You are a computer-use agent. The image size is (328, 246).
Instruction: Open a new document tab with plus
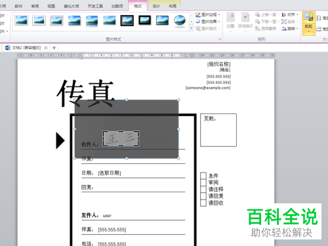coord(54,48)
